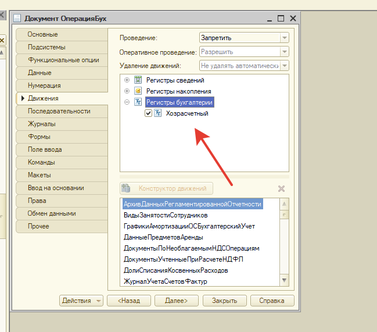Click the Хозрасчетный register icon
The width and height of the screenshot is (377, 332).
point(158,113)
